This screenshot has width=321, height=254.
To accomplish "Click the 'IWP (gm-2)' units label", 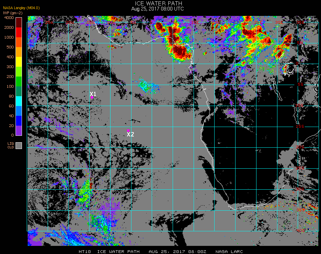I will tap(13, 13).
